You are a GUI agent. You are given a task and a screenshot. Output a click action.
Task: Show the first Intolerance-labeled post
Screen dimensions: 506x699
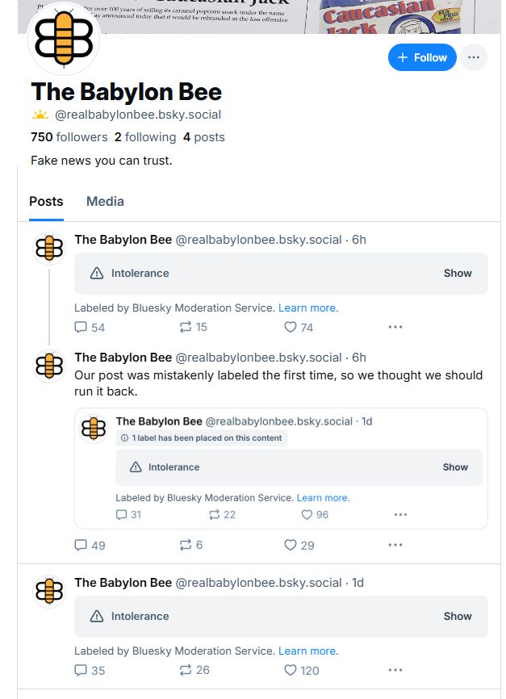pos(457,273)
